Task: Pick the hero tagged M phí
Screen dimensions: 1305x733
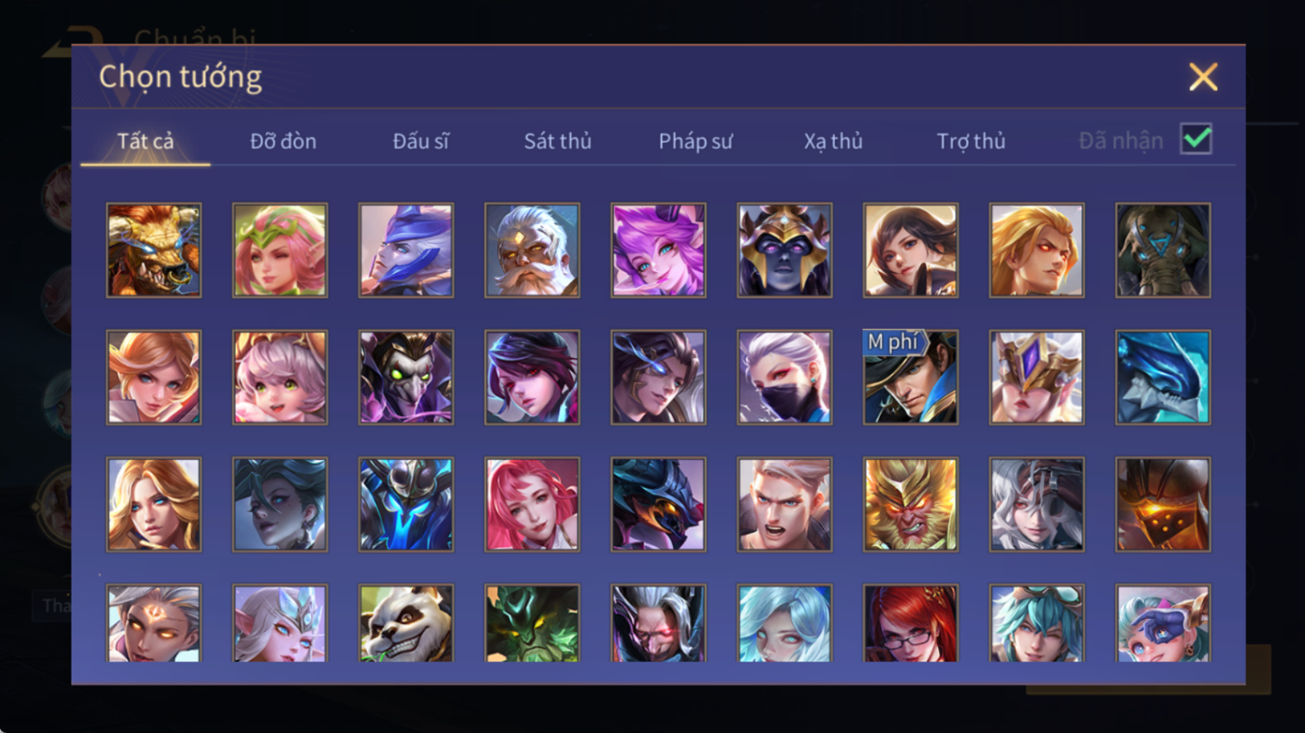Action: pos(910,377)
